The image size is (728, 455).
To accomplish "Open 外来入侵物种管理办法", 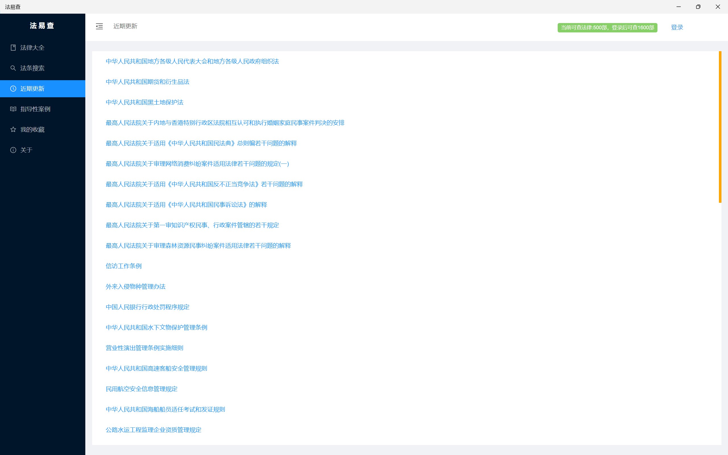I will (135, 286).
